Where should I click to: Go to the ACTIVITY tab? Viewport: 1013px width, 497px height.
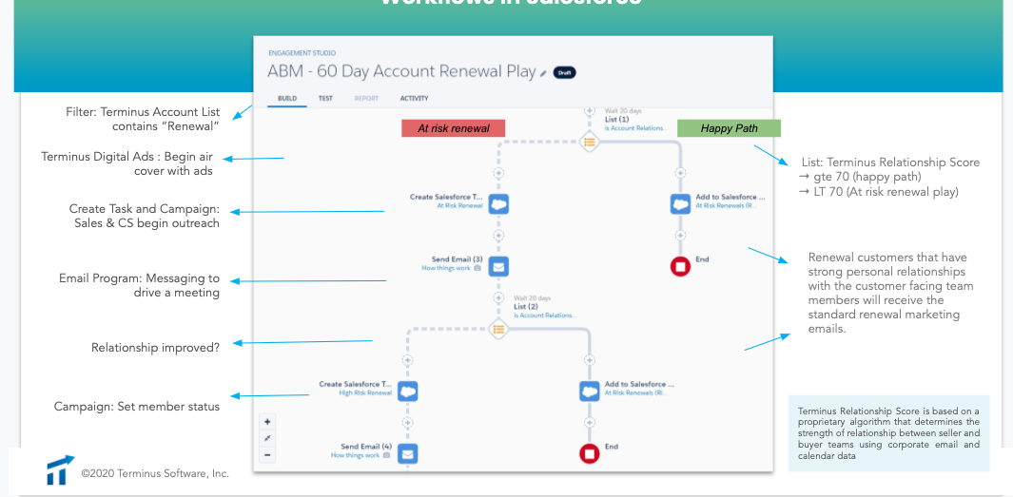point(414,99)
